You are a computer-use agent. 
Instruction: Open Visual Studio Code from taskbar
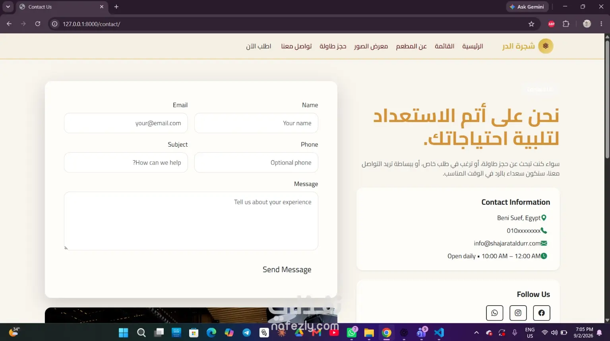(x=439, y=333)
